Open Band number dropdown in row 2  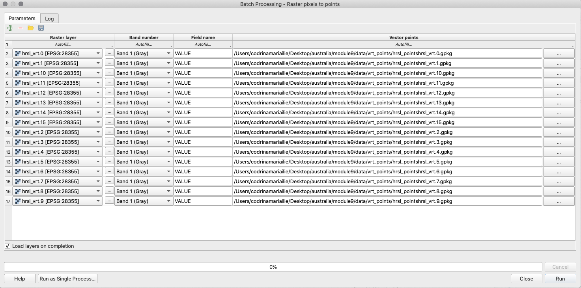click(144, 53)
